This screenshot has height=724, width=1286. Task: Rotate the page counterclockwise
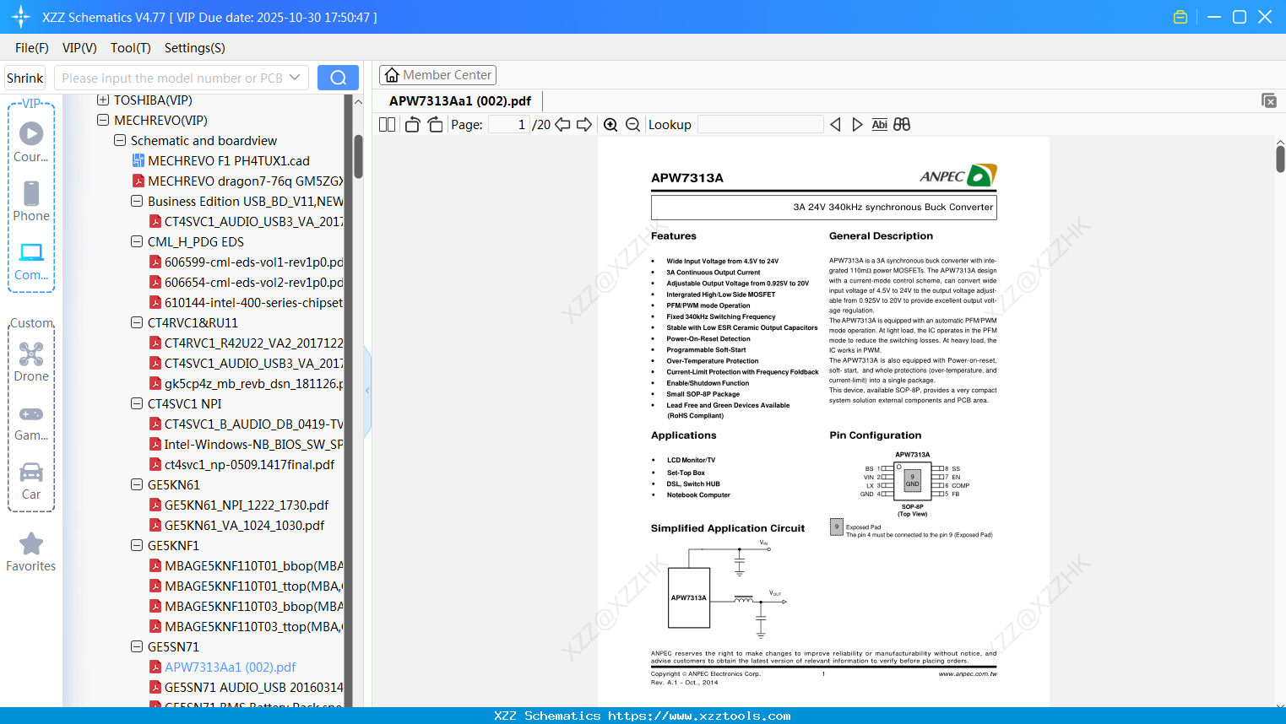tap(413, 125)
